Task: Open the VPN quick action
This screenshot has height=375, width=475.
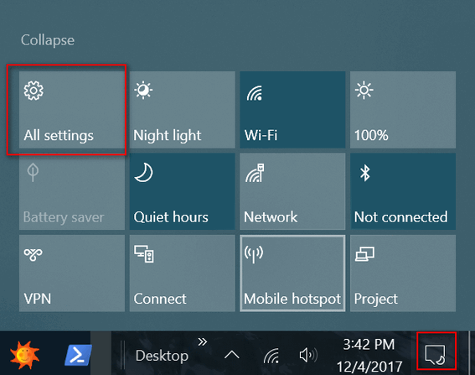Action: click(72, 273)
